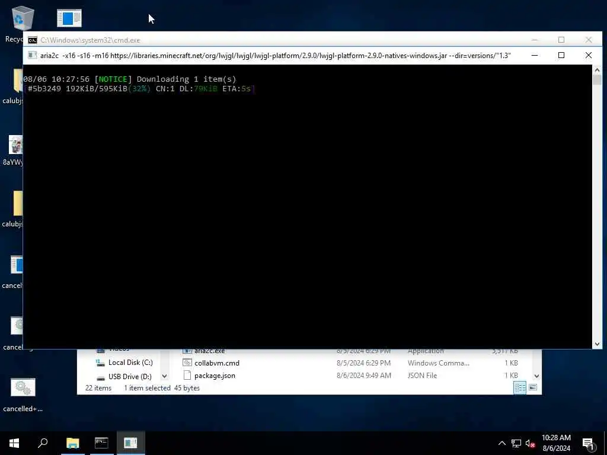Select package.json file in Explorer

pyautogui.click(x=215, y=375)
